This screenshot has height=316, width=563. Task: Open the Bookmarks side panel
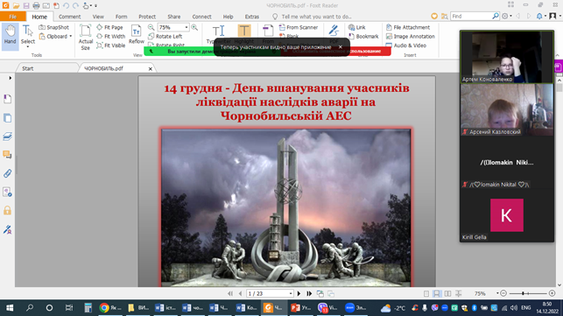8,99
